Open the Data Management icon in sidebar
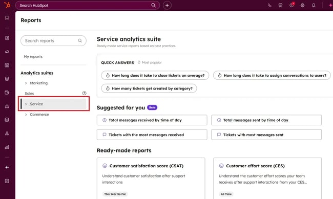 [7, 120]
